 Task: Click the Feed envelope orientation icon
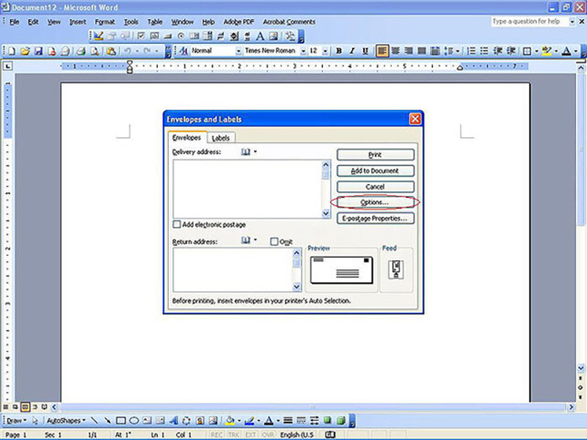click(396, 269)
